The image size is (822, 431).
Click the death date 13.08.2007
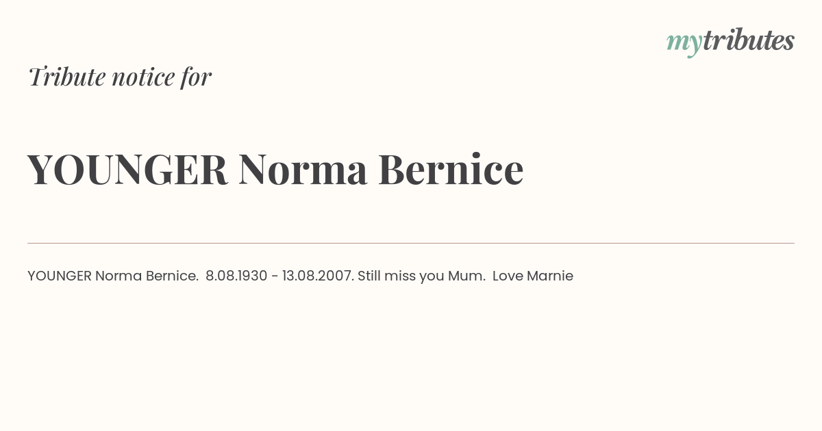pos(319,276)
